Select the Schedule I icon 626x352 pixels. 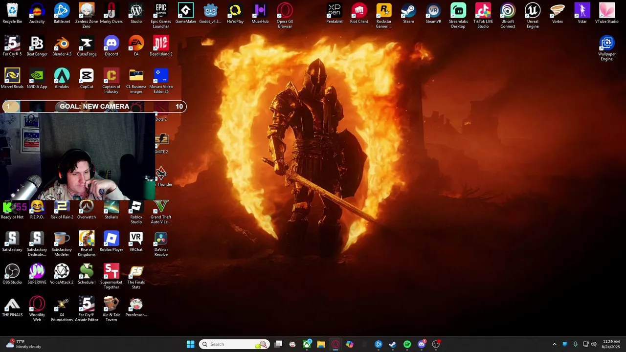(x=87, y=274)
